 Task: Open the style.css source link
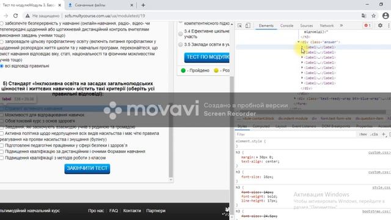(381, 188)
